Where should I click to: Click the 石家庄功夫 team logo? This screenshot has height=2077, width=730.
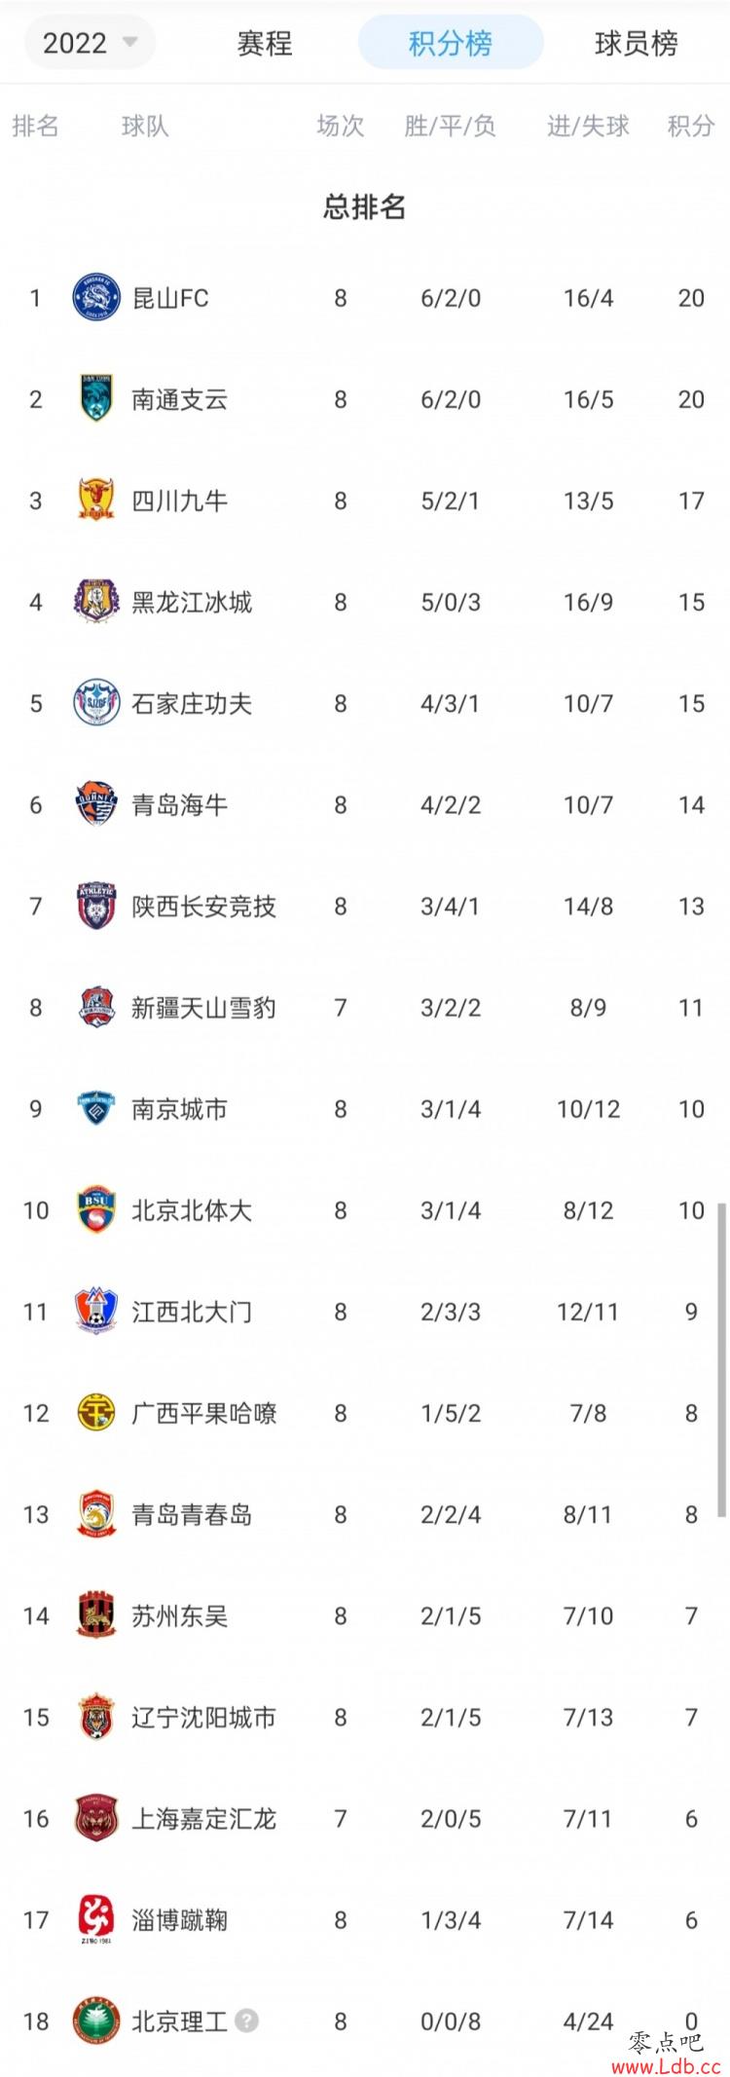[96, 703]
